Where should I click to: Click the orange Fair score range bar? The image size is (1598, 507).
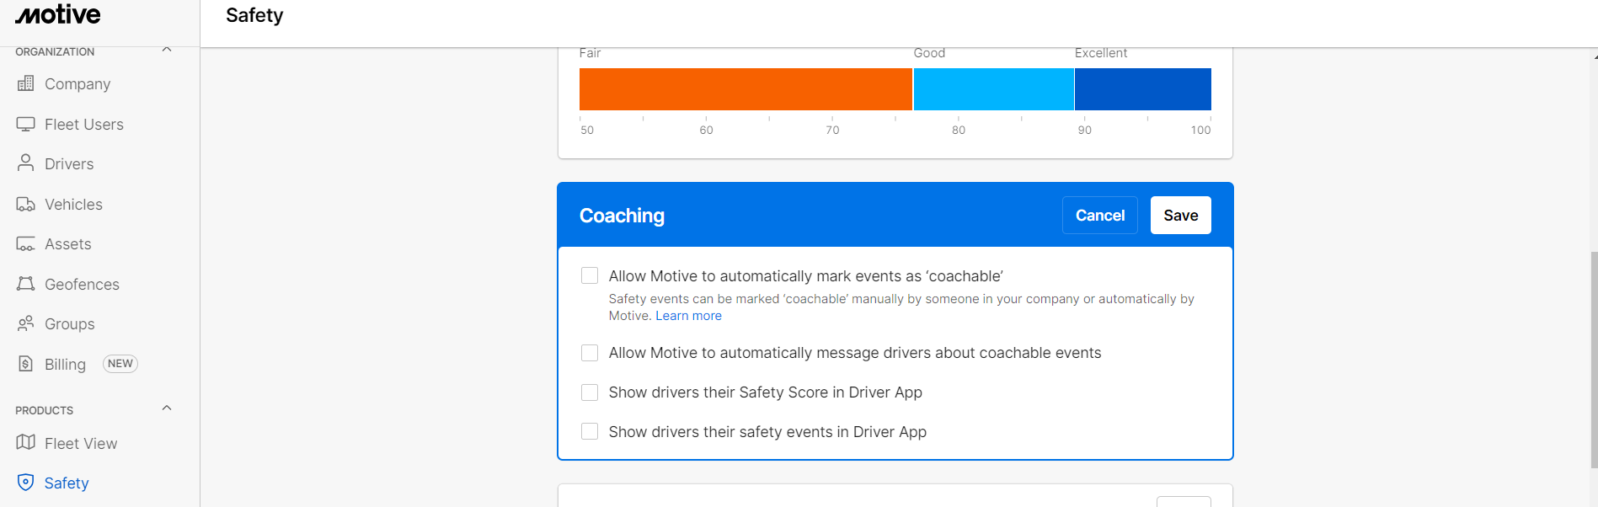coord(746,89)
